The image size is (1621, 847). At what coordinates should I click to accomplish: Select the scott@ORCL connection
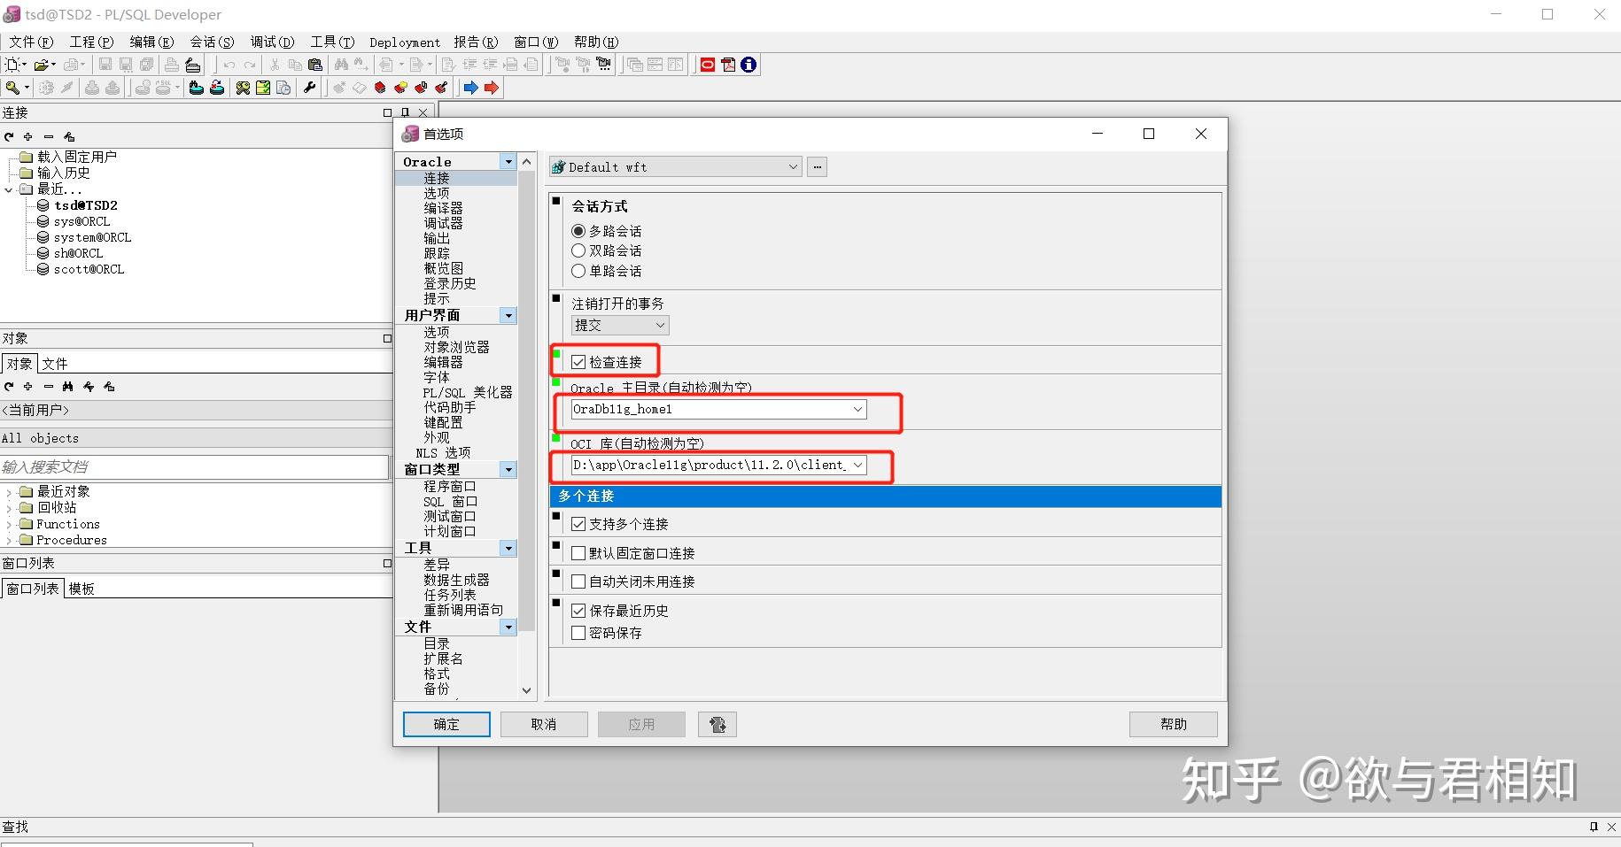coord(89,269)
